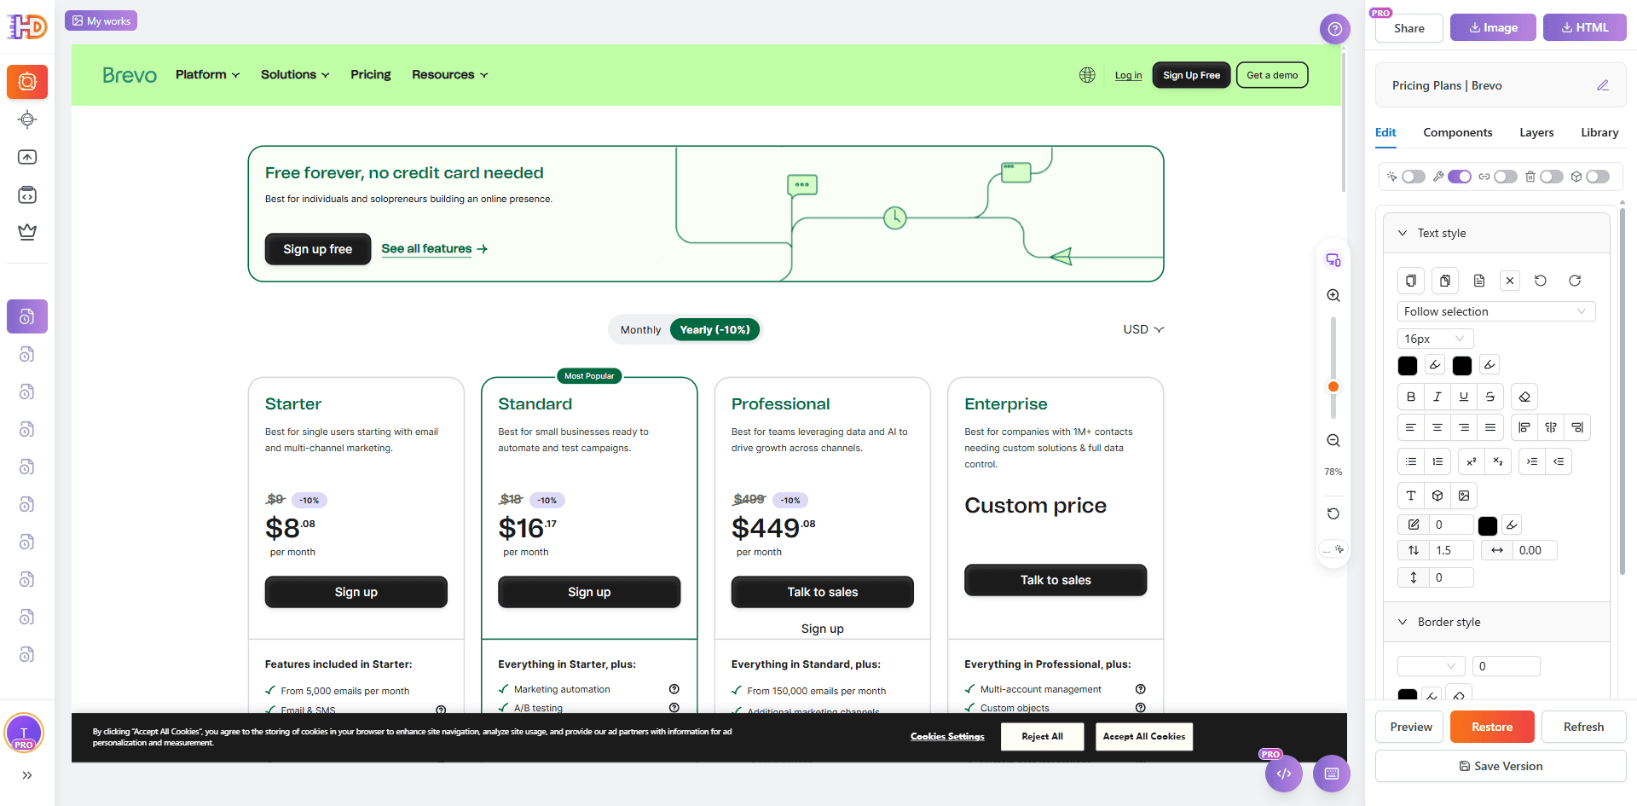
Task: Click the italic formatting icon
Action: point(1437,397)
